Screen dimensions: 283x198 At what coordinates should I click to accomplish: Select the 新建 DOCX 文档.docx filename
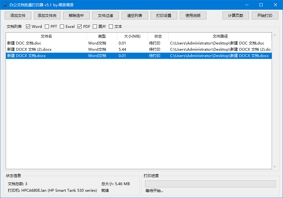pyautogui.click(x=26, y=56)
